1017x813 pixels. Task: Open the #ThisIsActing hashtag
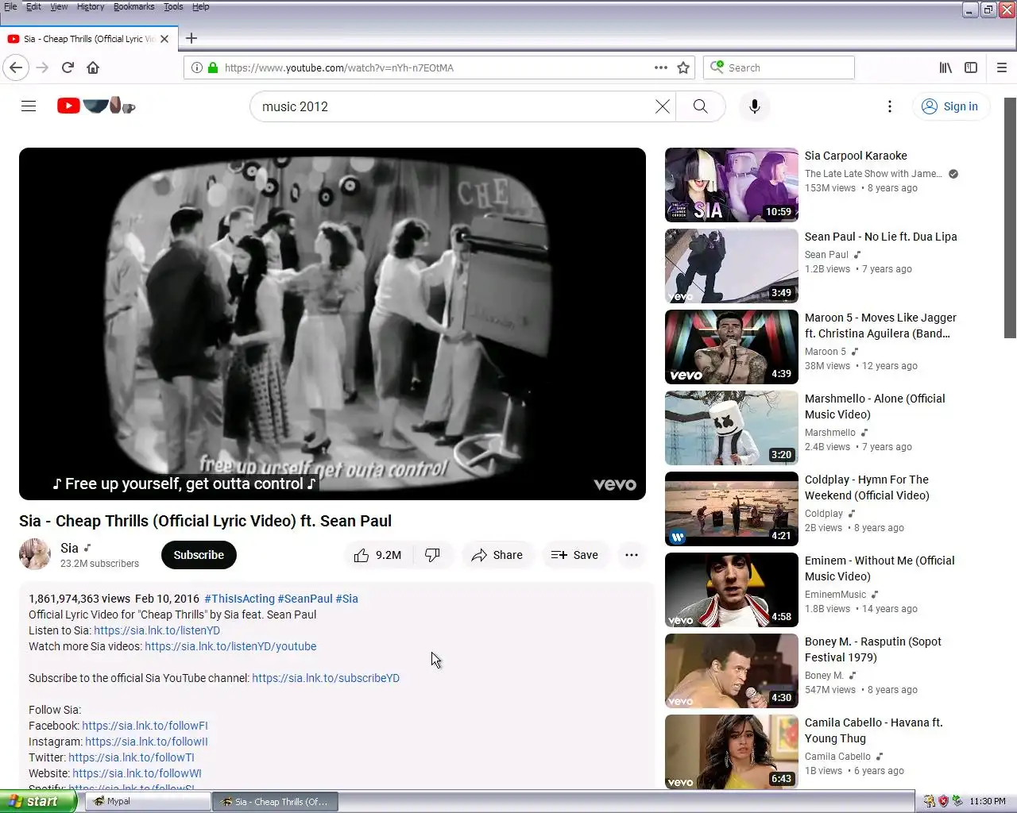click(x=239, y=599)
